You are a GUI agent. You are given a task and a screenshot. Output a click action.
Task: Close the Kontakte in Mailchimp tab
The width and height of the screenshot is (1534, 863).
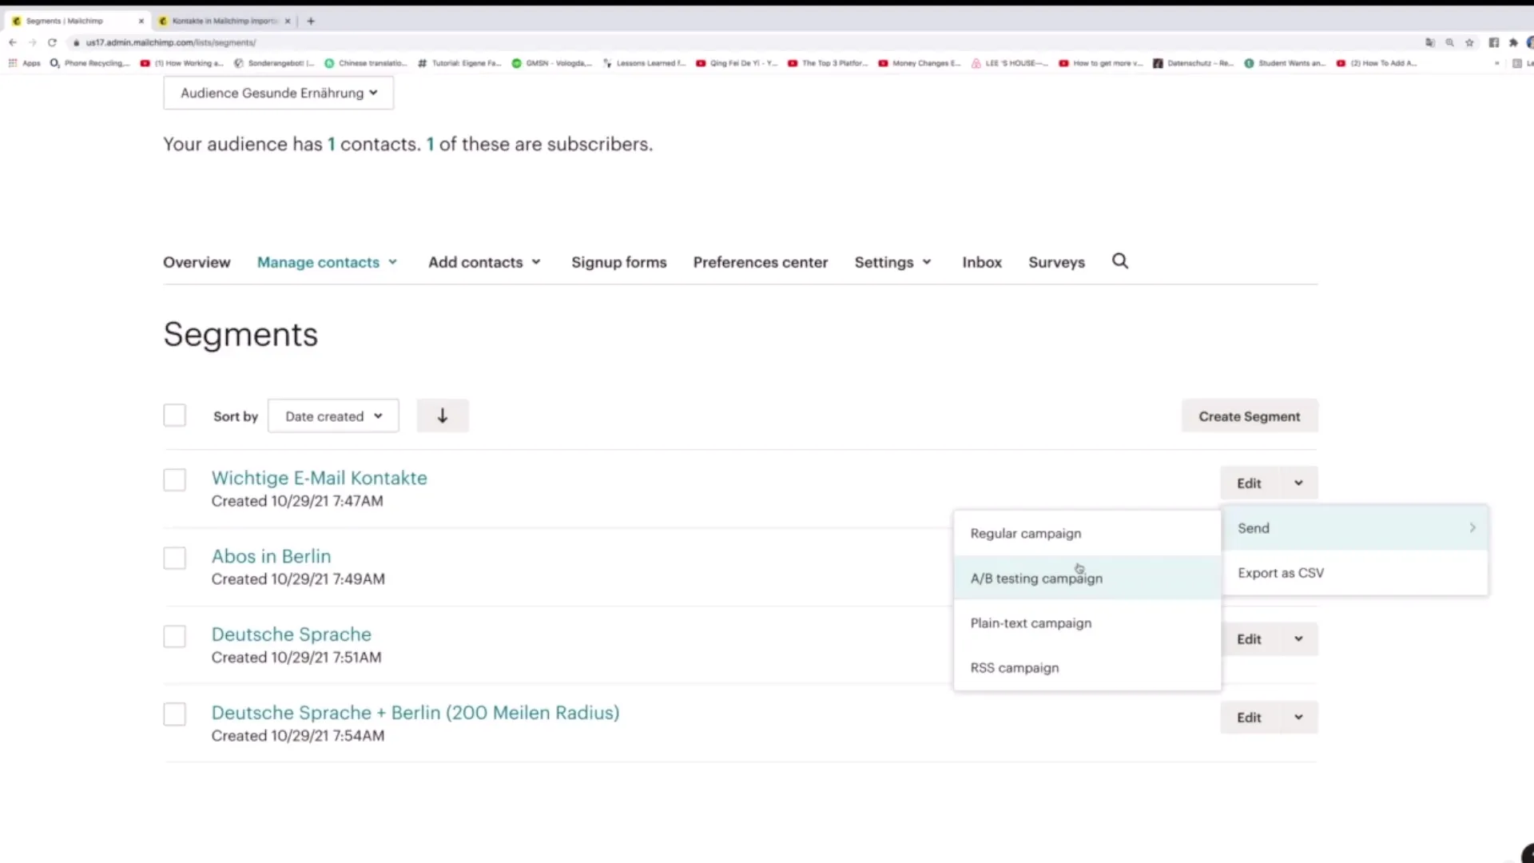(288, 21)
